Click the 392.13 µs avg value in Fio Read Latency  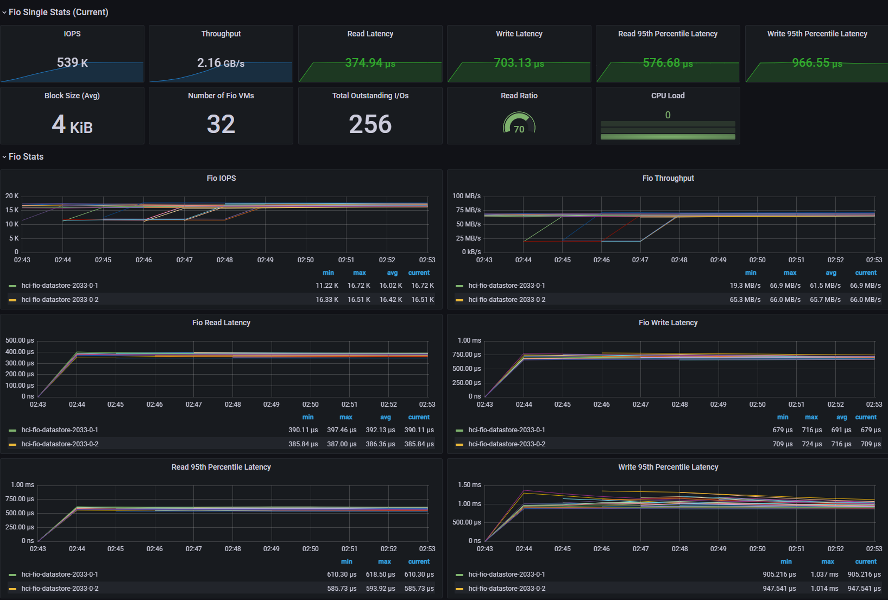point(380,430)
